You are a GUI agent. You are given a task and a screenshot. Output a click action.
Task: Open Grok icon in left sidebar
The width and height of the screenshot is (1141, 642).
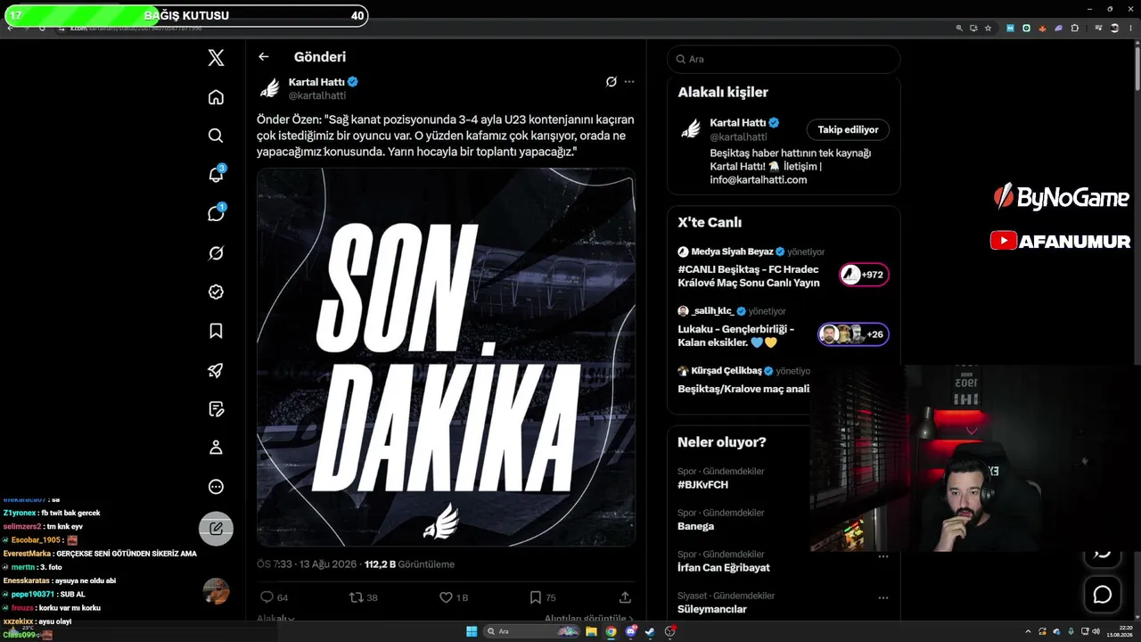point(216,253)
